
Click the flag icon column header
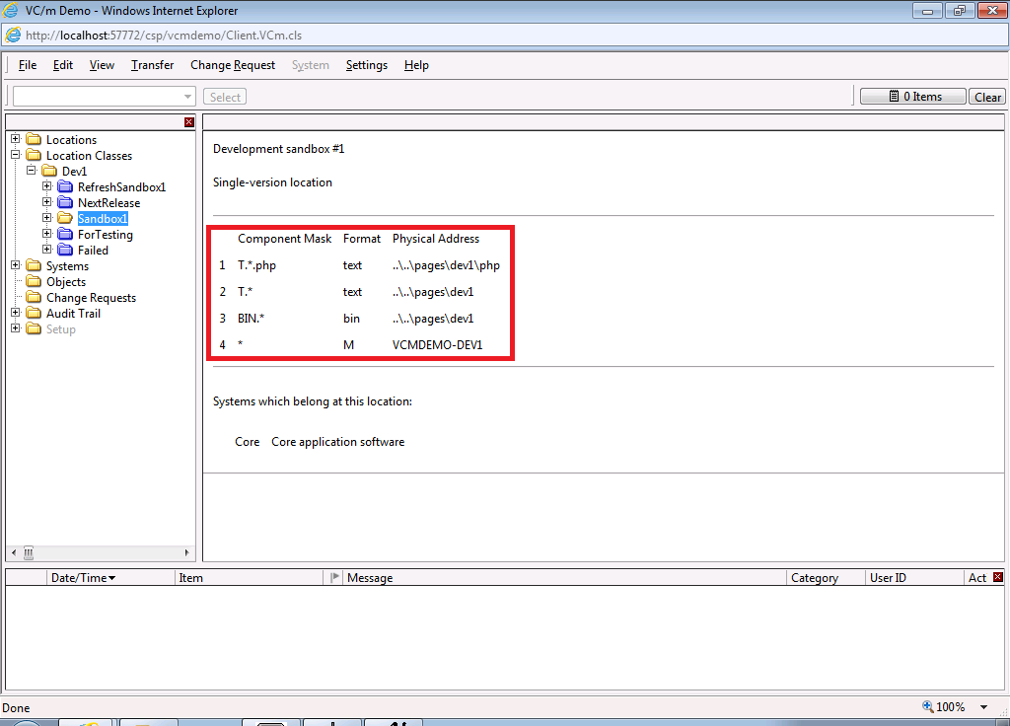click(x=334, y=578)
